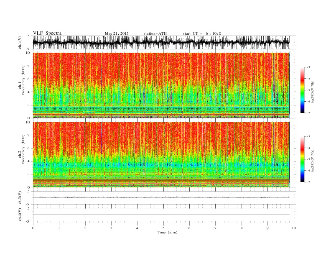This screenshot has width=331, height=256.
Task: Click the "4" kHz tick on ch.2 spectrogram
Action: point(29,161)
